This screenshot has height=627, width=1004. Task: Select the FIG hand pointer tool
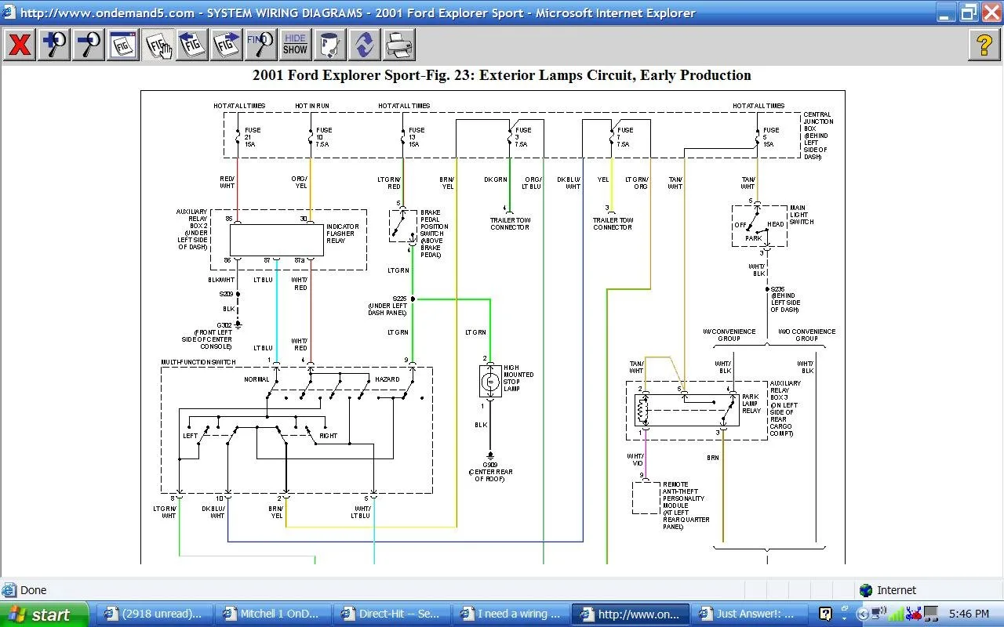pos(158,45)
